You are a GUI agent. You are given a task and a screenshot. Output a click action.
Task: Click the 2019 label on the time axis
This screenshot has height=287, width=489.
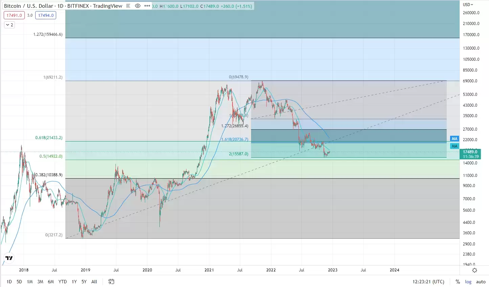coord(86,270)
